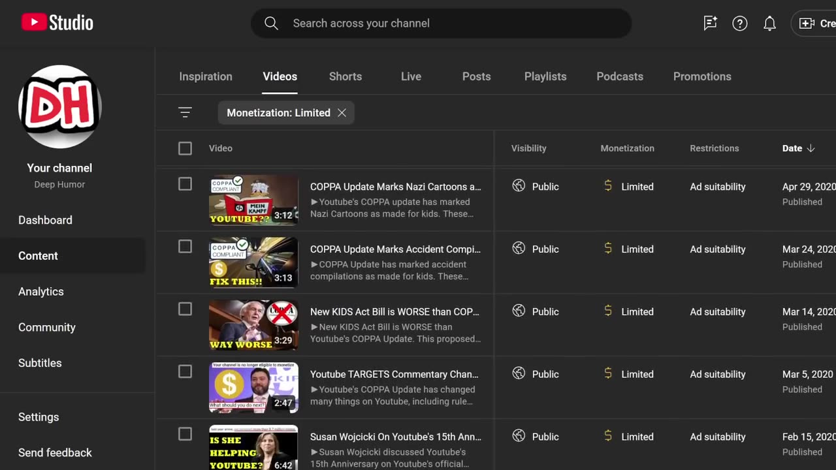Click dollar icon for Nazi Cartoons video

point(608,186)
